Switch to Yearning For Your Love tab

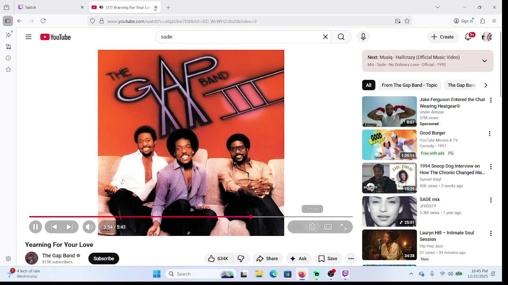click(x=124, y=7)
